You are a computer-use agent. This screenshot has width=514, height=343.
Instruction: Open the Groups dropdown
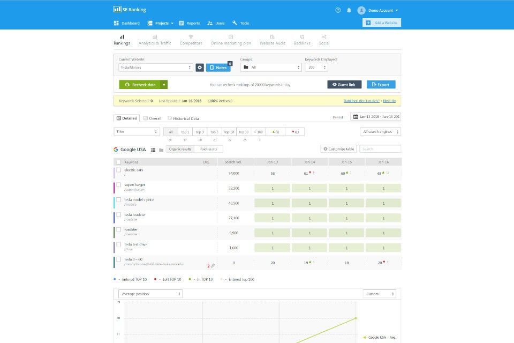point(271,68)
